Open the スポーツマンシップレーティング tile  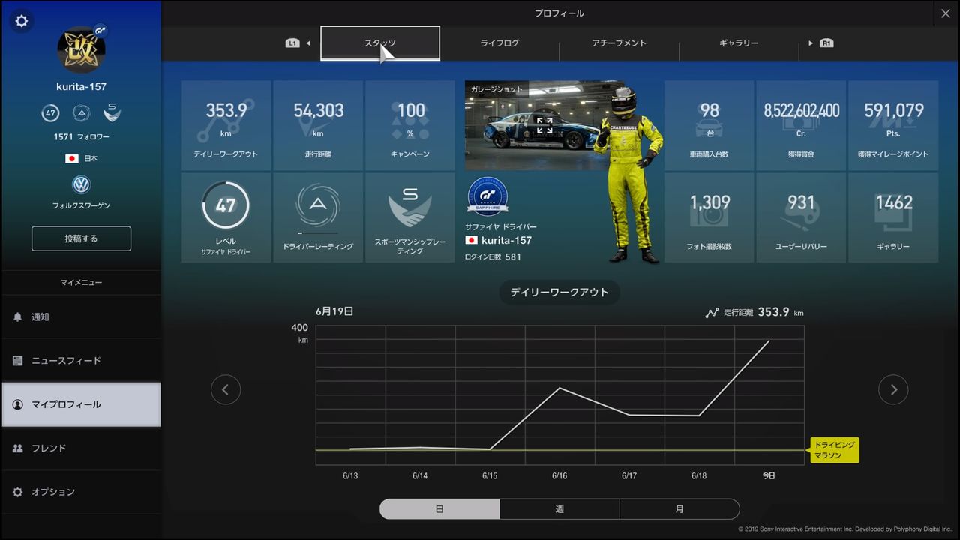tap(410, 217)
